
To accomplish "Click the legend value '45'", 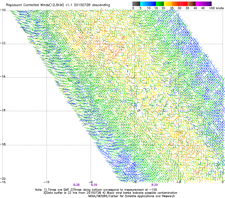I will pos(203,8).
